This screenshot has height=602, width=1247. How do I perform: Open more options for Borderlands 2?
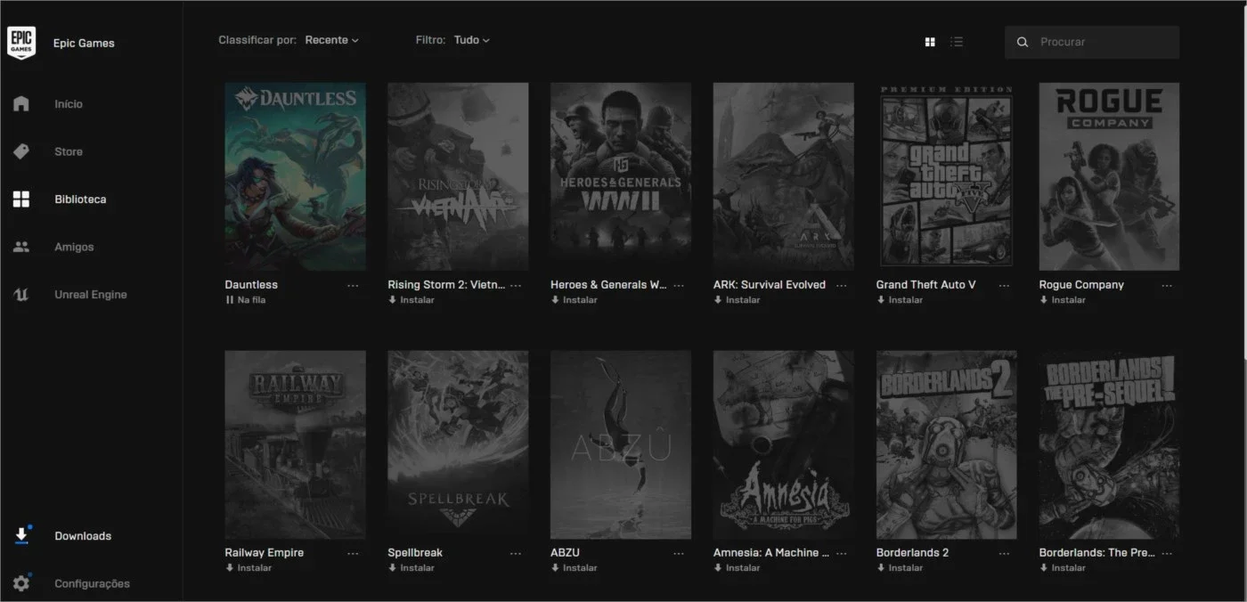pos(1005,554)
